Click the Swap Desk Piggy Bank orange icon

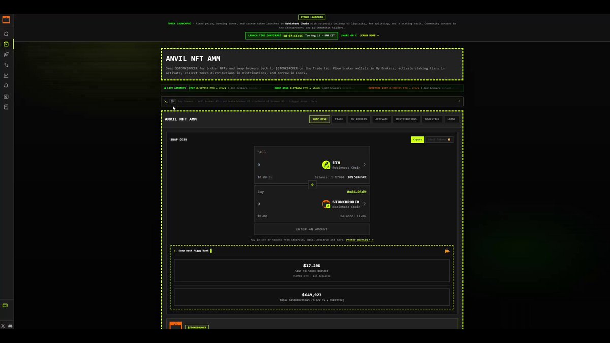coord(447,251)
